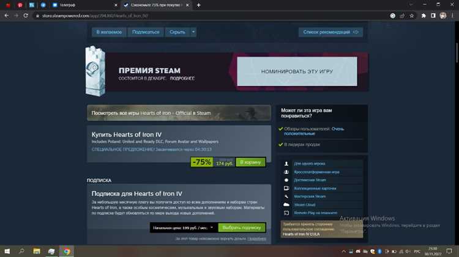Open the pinned Telegram tab
The height and width of the screenshot is (257, 459).
(43, 5)
